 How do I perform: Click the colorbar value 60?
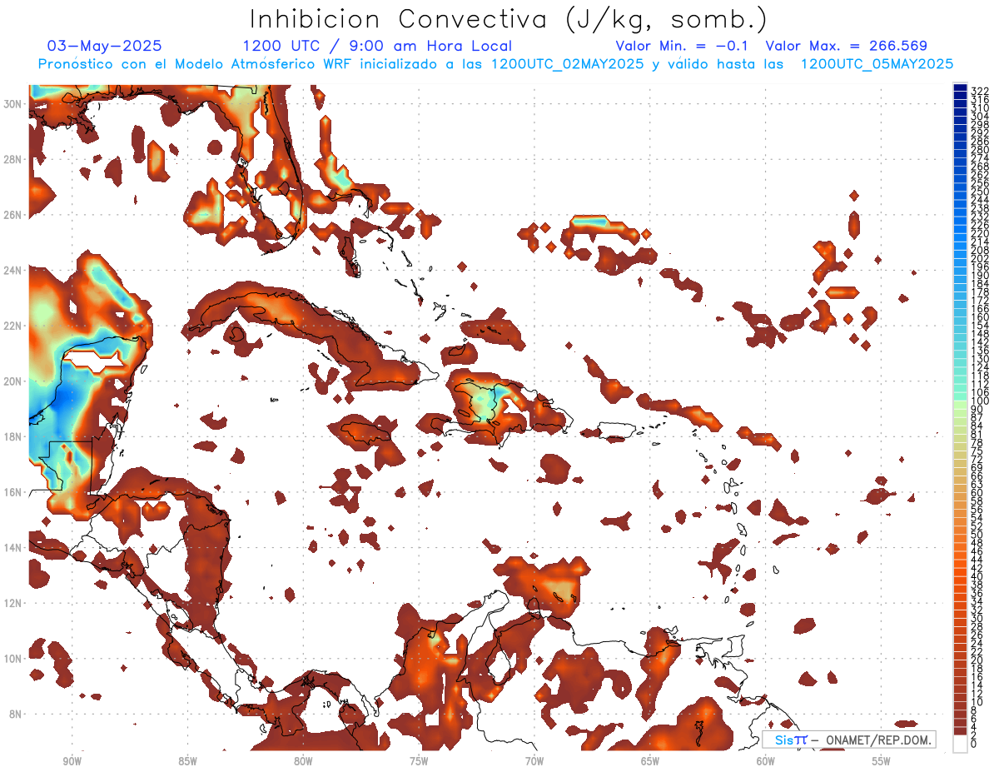[977, 492]
